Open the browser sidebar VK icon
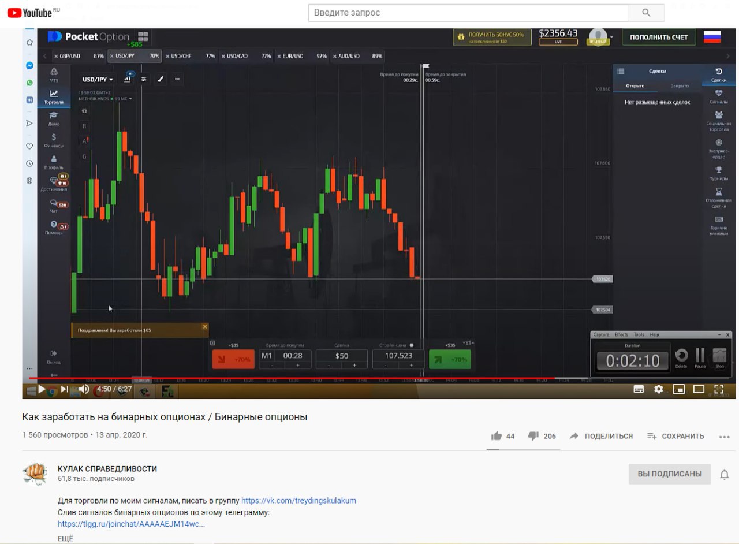Image resolution: width=739 pixels, height=544 pixels. (x=29, y=99)
